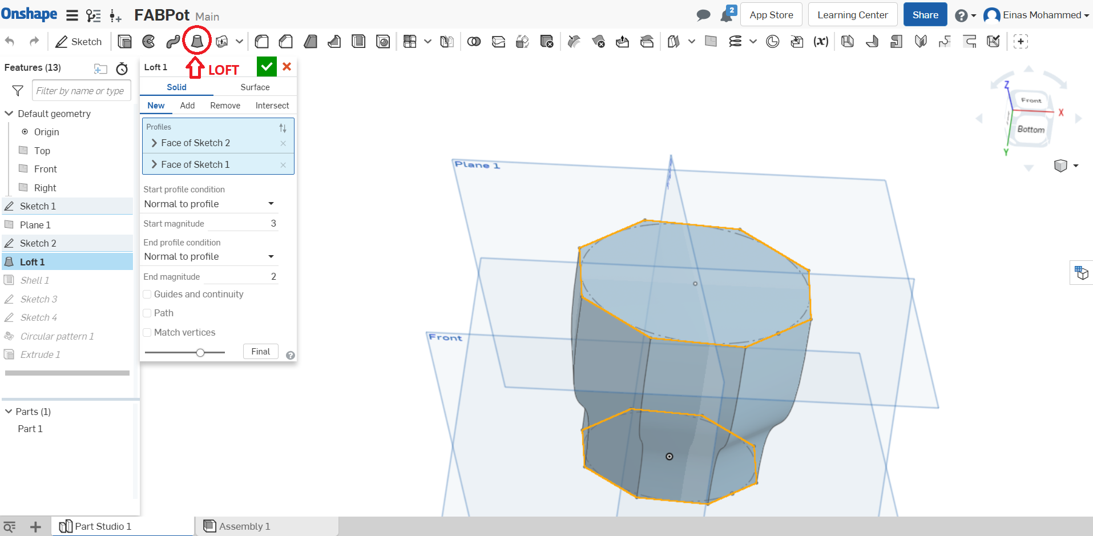
Task: Select the Split tool
Action: point(498,42)
